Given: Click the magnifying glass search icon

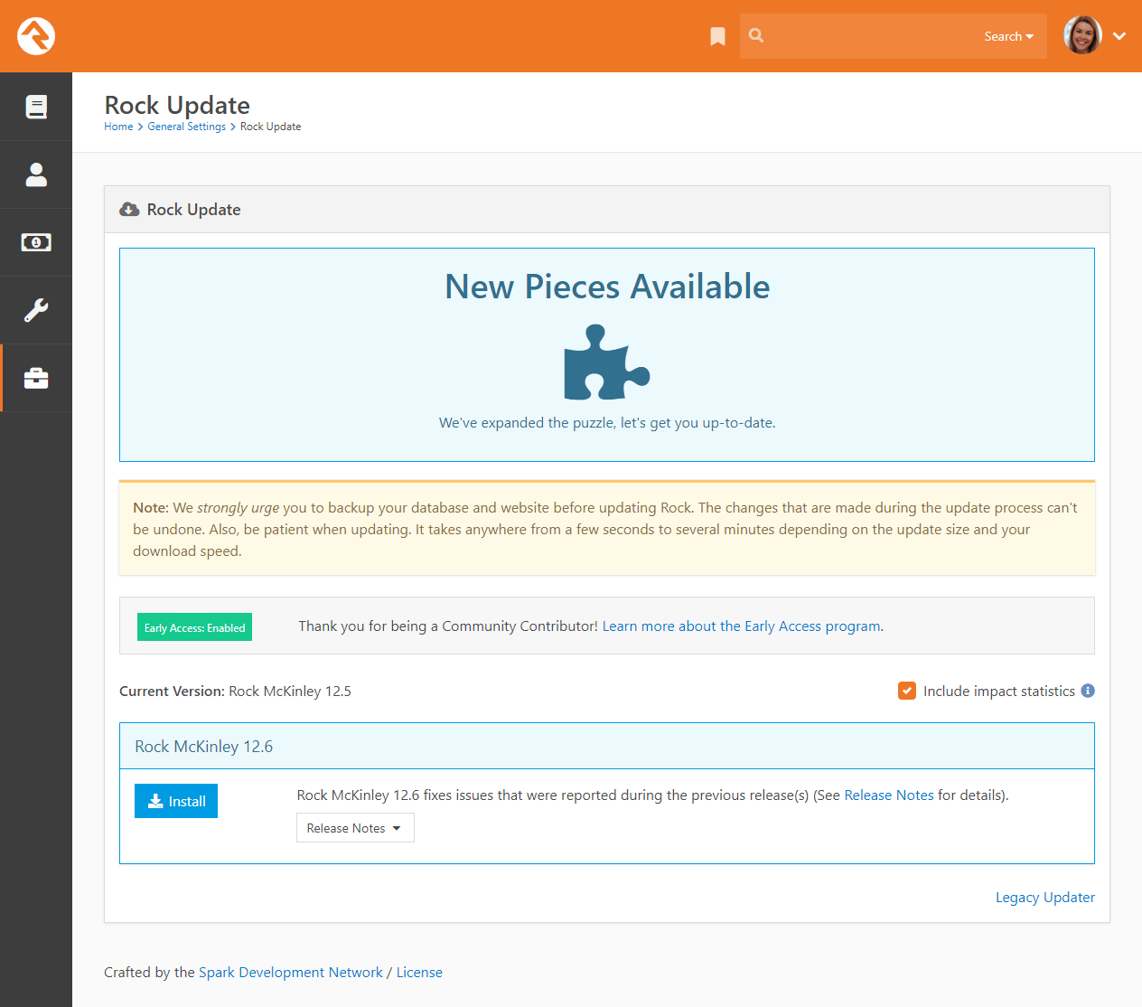Looking at the screenshot, I should (756, 35).
